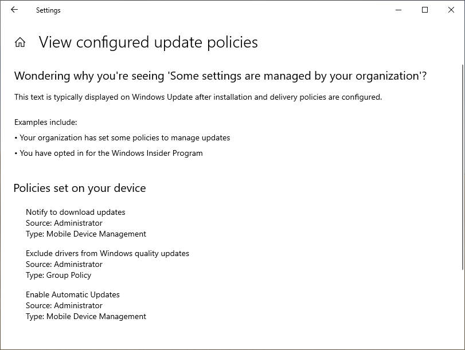The image size is (465, 350).
Task: Click the 'This text is typically displayed' description
Action: [198, 97]
